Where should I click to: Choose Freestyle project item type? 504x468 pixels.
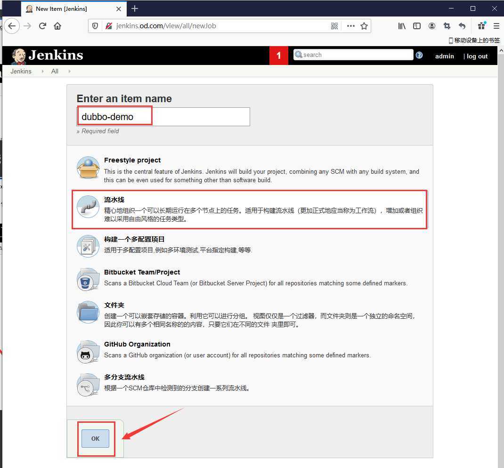click(250, 170)
